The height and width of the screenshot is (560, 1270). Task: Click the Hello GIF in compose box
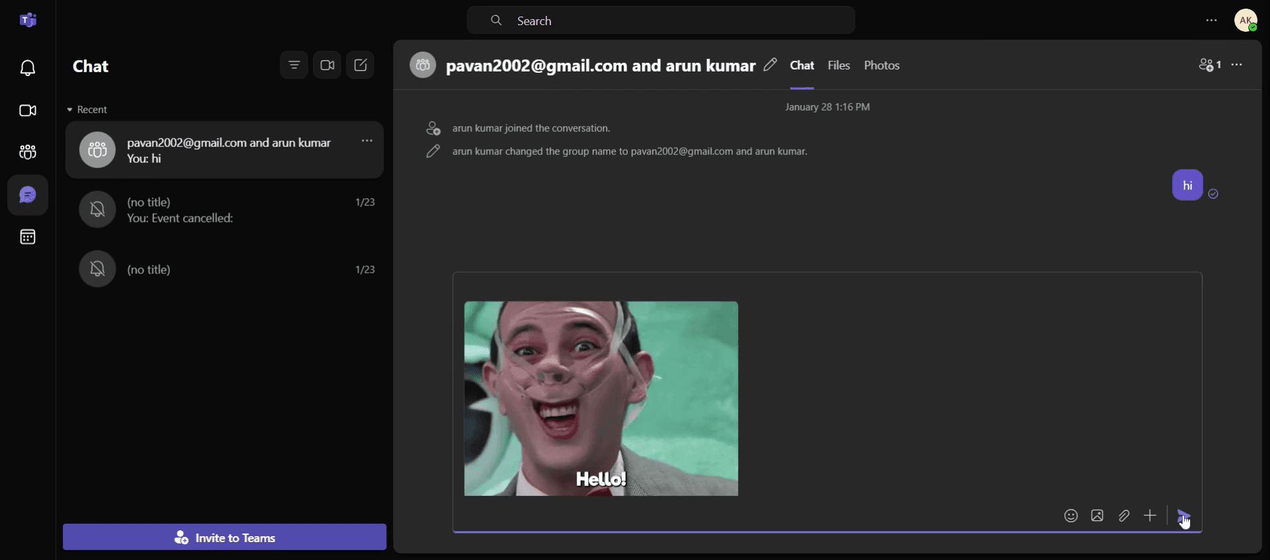click(x=601, y=398)
